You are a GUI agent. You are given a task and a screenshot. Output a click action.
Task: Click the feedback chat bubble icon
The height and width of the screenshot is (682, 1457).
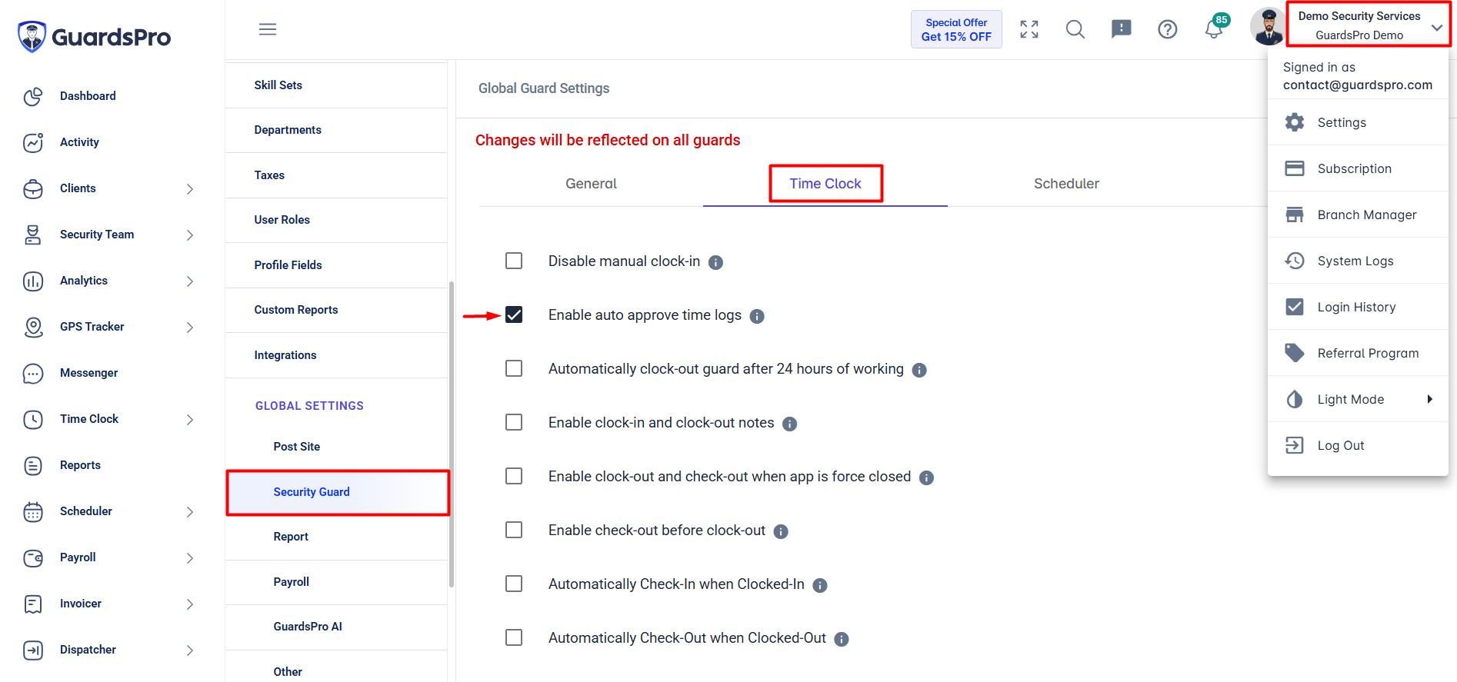(x=1122, y=29)
